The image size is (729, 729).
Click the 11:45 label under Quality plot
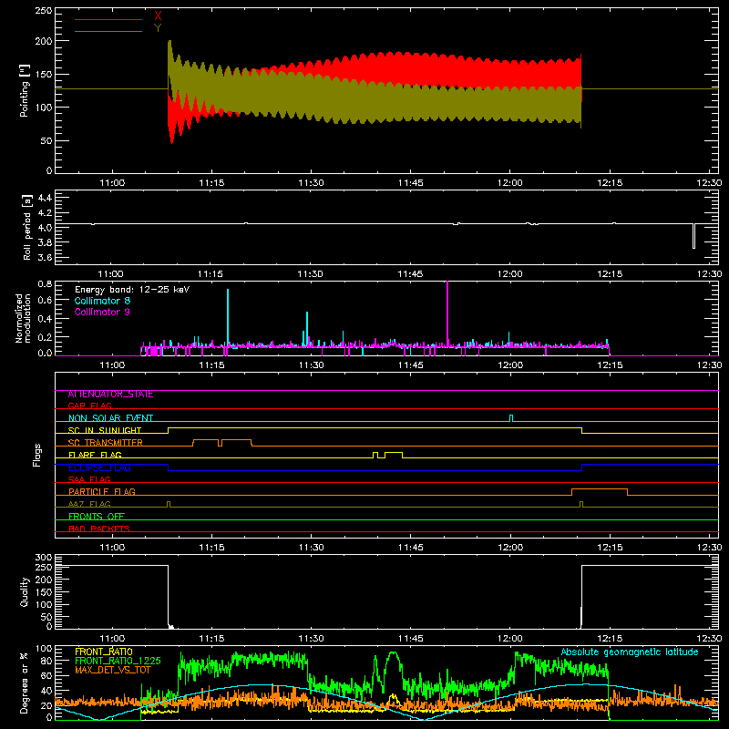tap(411, 639)
